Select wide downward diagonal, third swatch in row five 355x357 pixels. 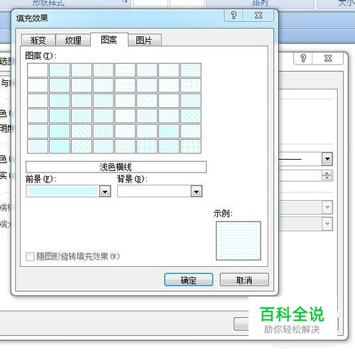[x=82, y=131]
